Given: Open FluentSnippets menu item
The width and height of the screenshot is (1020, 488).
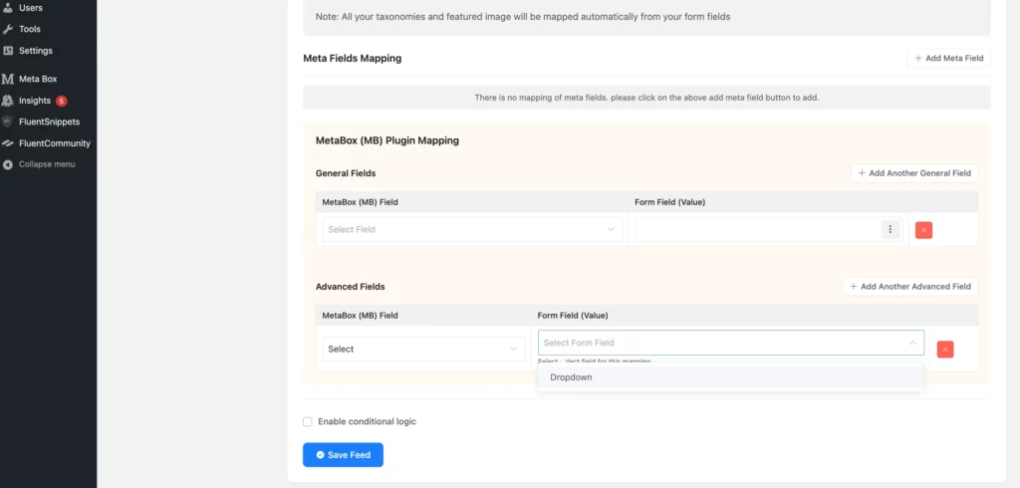Looking at the screenshot, I should tap(48, 122).
